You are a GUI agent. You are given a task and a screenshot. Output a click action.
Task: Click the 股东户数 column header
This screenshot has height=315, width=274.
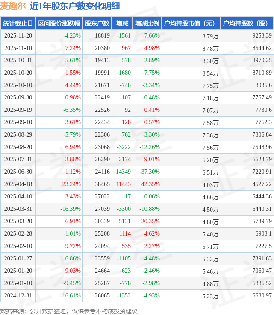[97, 23]
